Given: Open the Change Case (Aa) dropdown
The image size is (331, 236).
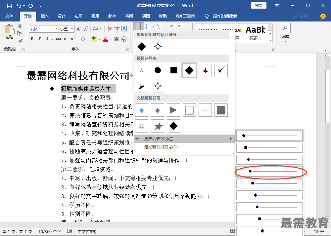Looking at the screenshot, I should [x=97, y=29].
